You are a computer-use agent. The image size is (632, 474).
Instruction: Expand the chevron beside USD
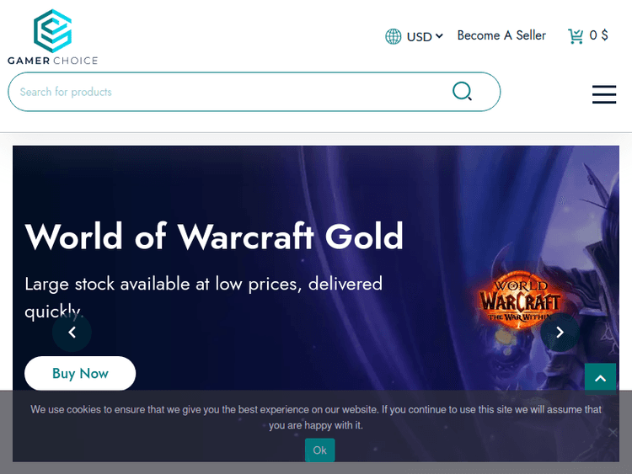(439, 36)
